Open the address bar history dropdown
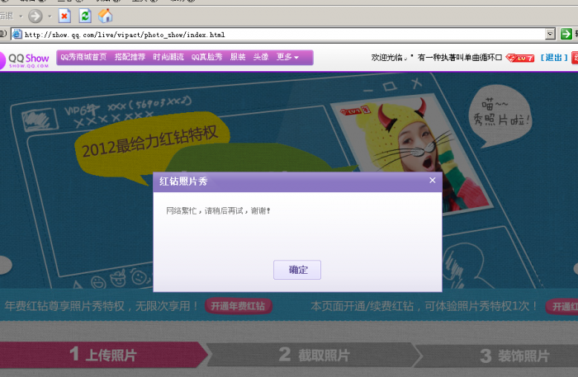 (x=550, y=34)
